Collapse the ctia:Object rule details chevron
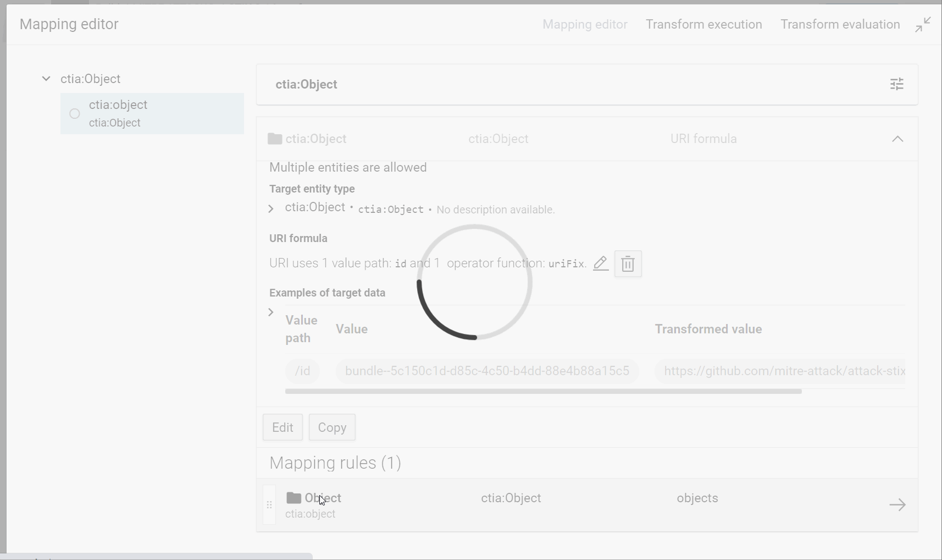Viewport: 942px width, 560px height. tap(897, 139)
